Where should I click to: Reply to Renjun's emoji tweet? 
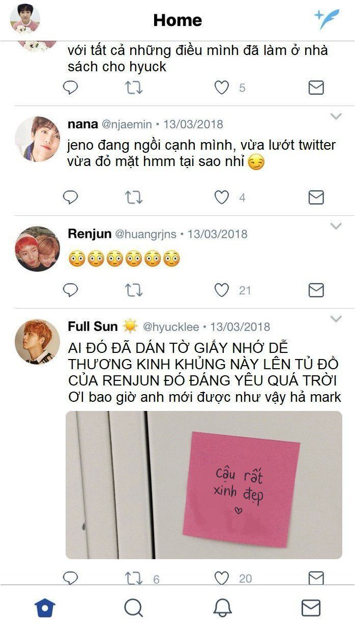(x=70, y=290)
